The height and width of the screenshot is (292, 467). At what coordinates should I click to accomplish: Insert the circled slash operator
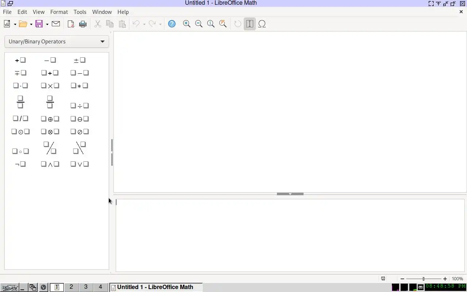click(x=80, y=132)
